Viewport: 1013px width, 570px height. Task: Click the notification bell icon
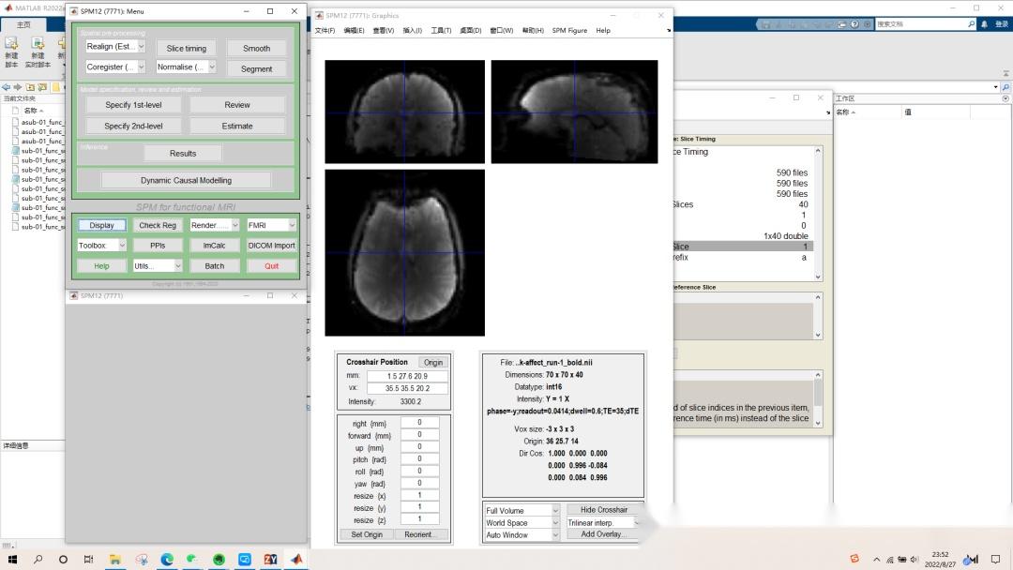click(x=984, y=24)
